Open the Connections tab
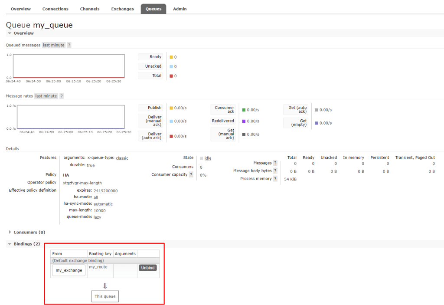Viewport: 444px width, 305px height. (x=55, y=9)
